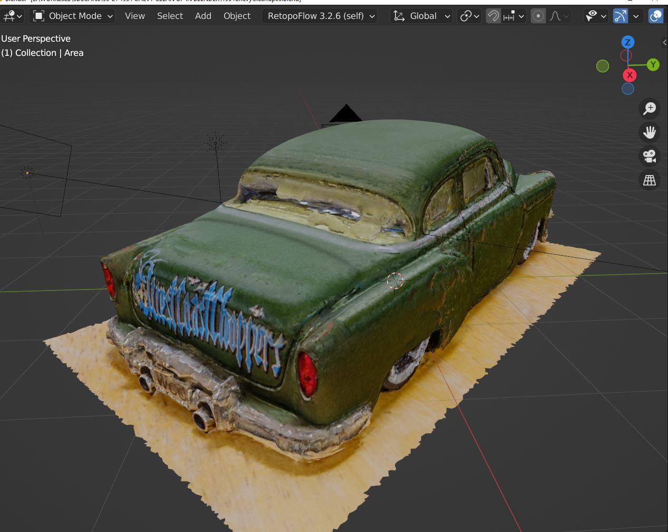Open the viewport visibility and selectability dropdown

point(596,16)
